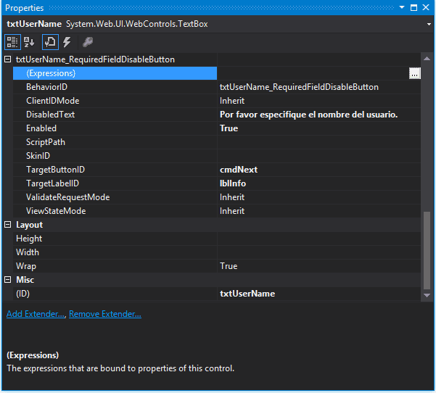Image resolution: width=436 pixels, height=393 pixels.
Task: Collapse the txtUserName_RequiredFieldDisableButton group
Action: point(8,59)
